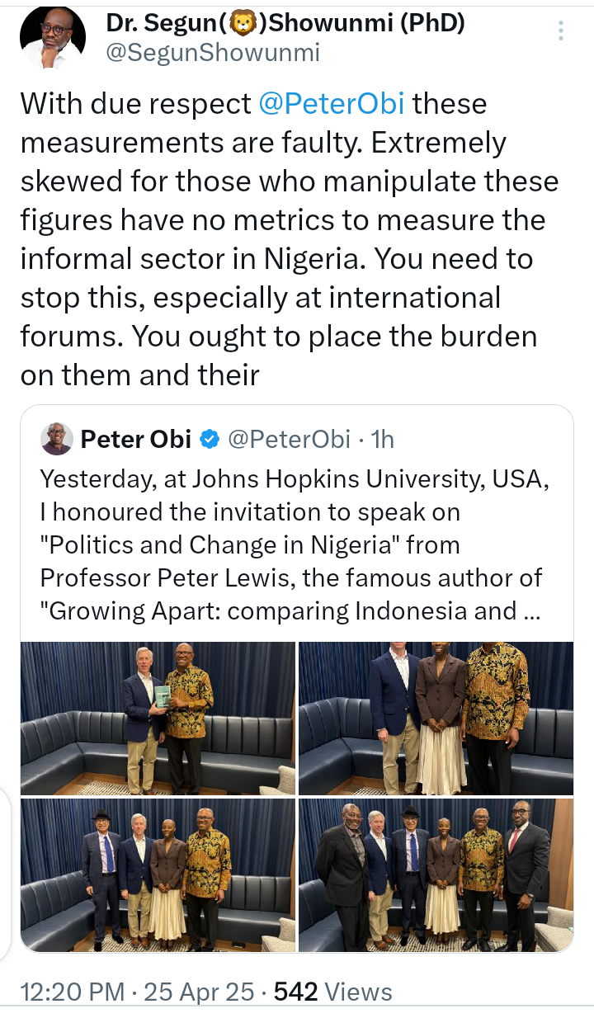Open Peter Obi's small avatar in quoted tweet
Image resolution: width=594 pixels, height=1018 pixels.
[x=56, y=439]
